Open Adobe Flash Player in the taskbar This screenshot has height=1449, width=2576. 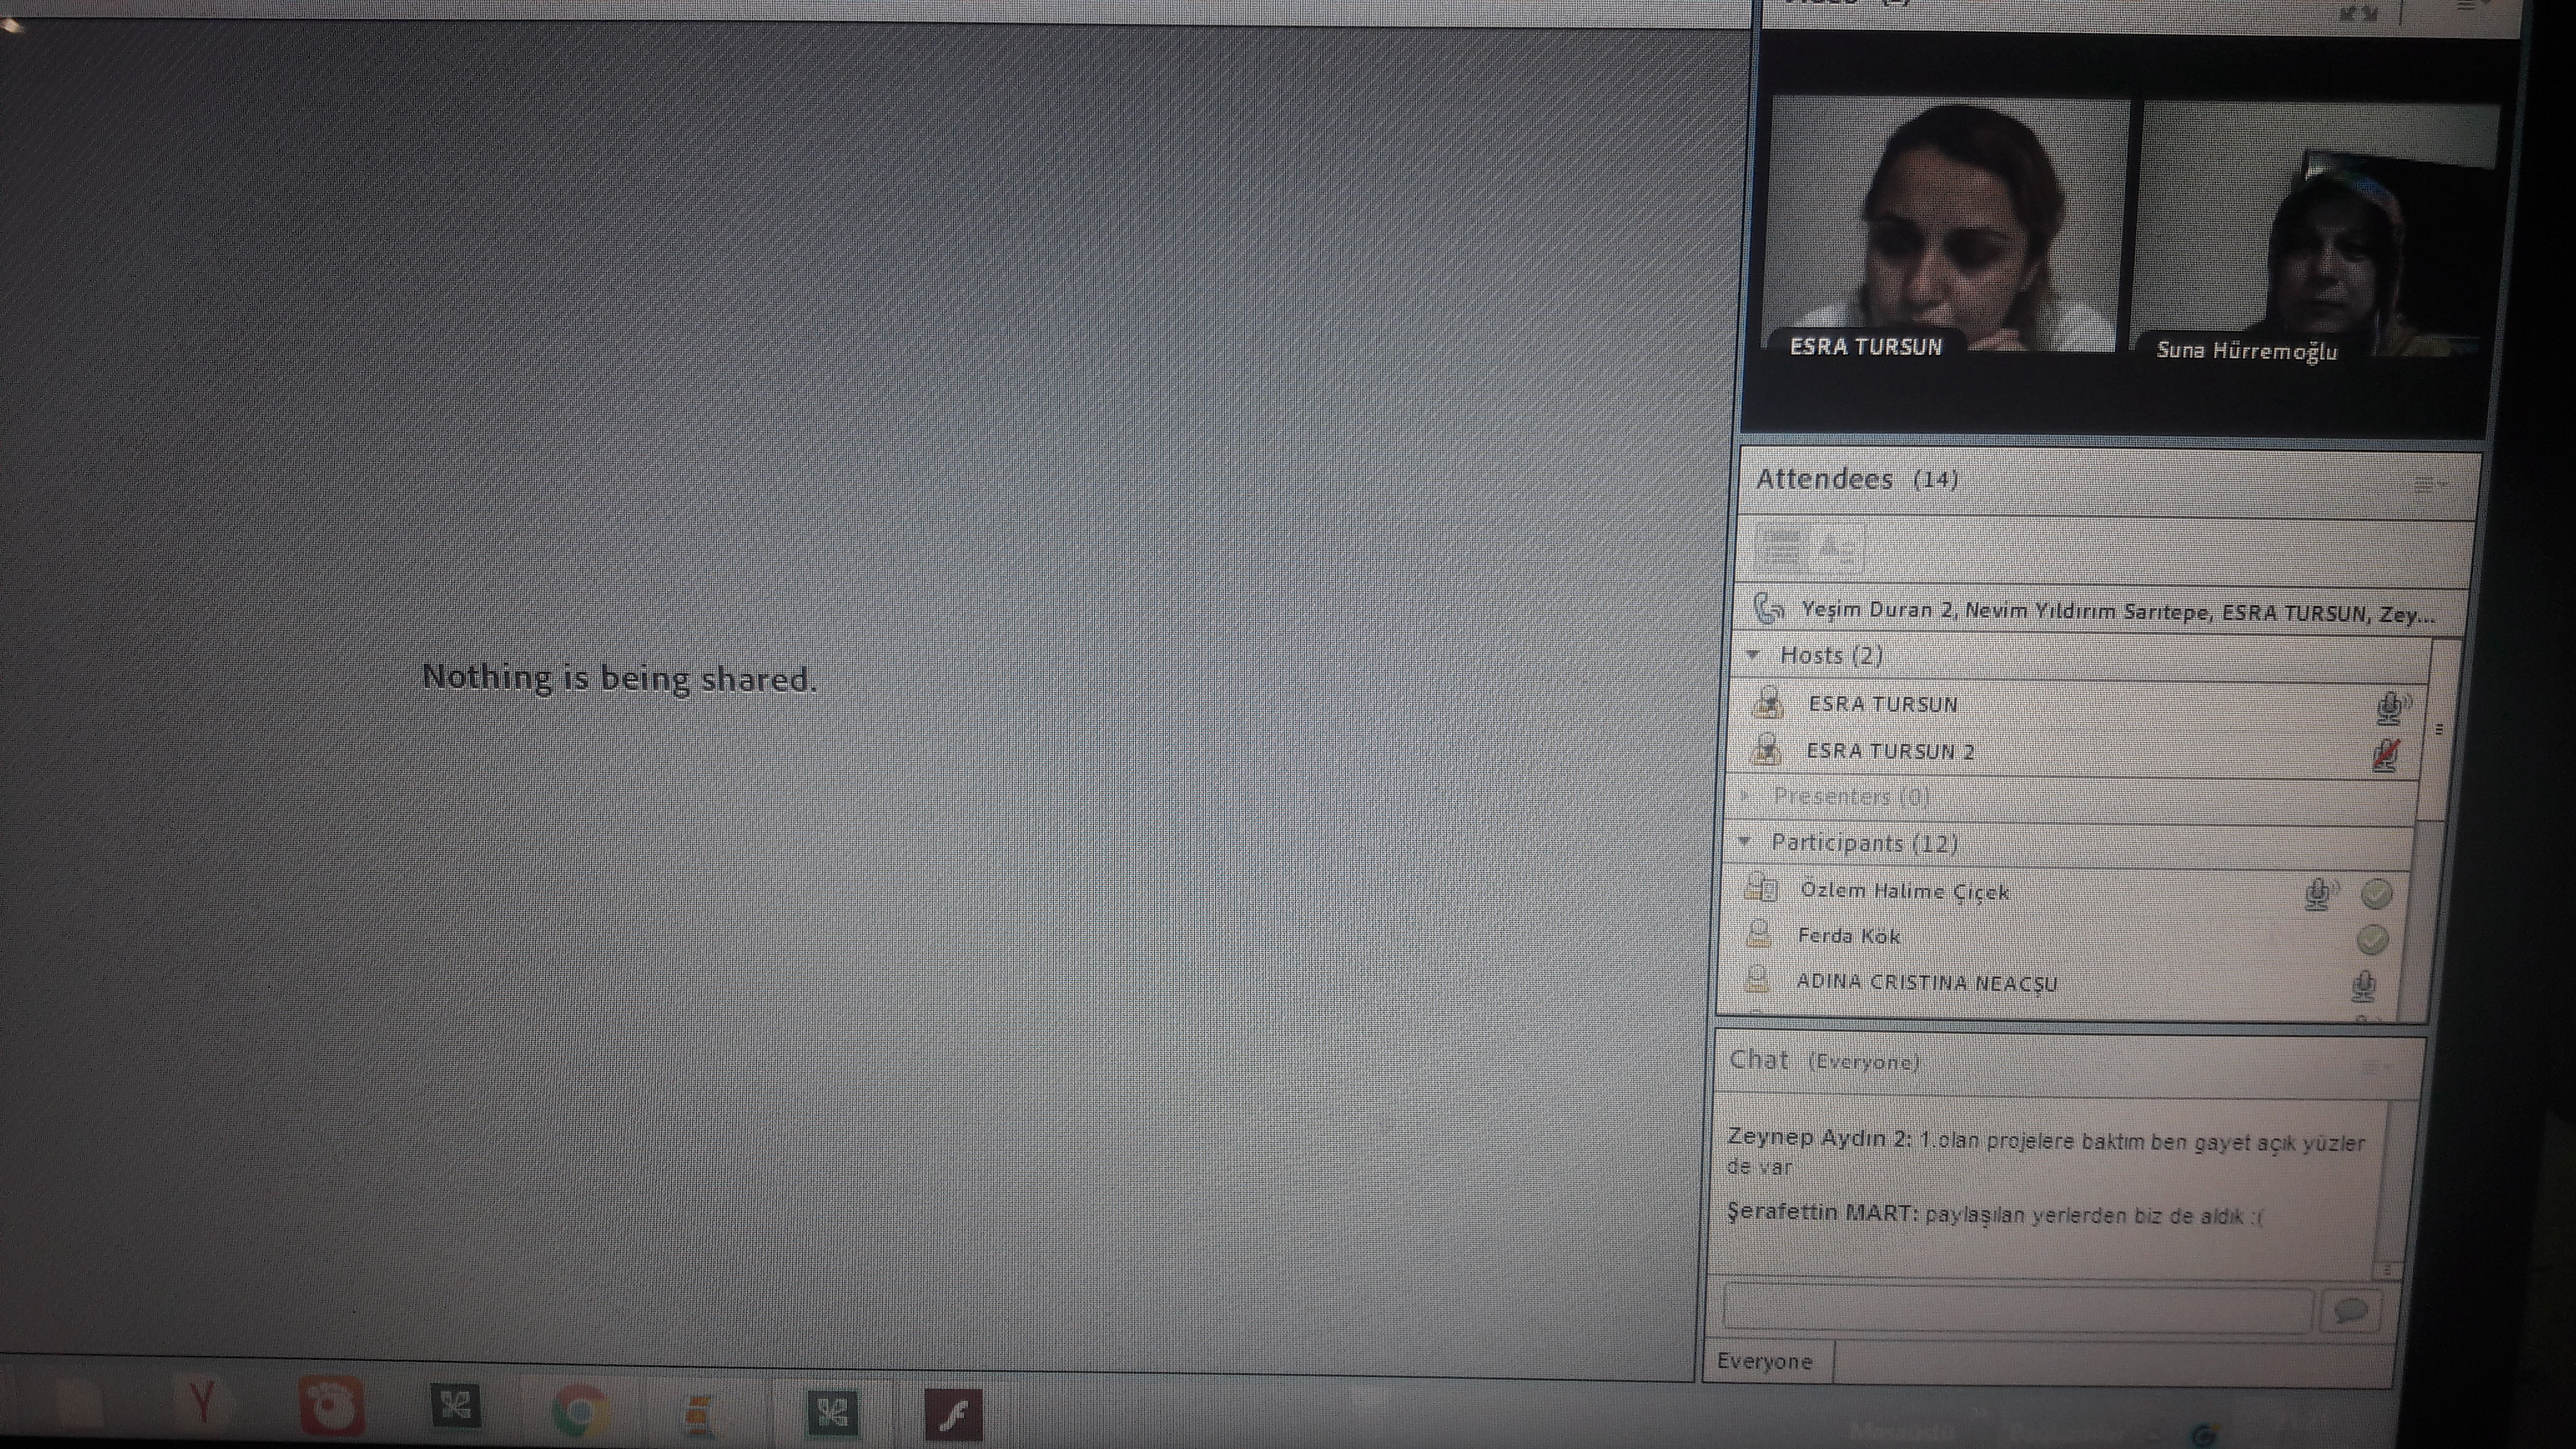point(952,1414)
